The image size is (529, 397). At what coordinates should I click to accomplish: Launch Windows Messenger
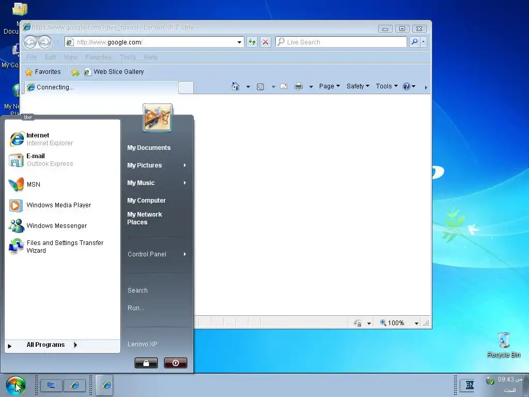63,225
